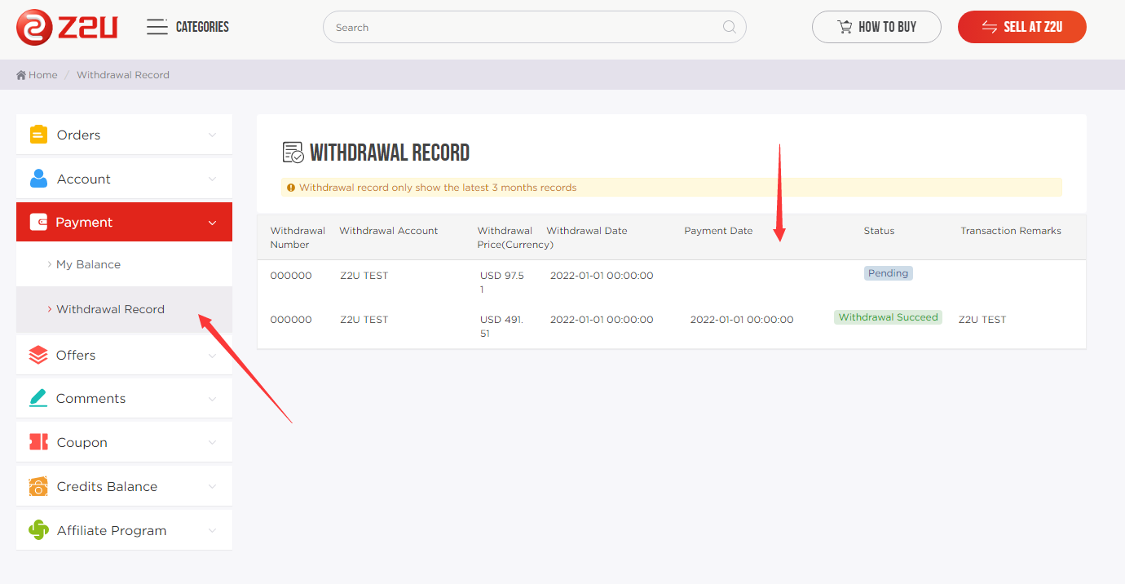Click the search magnifier icon

729,27
